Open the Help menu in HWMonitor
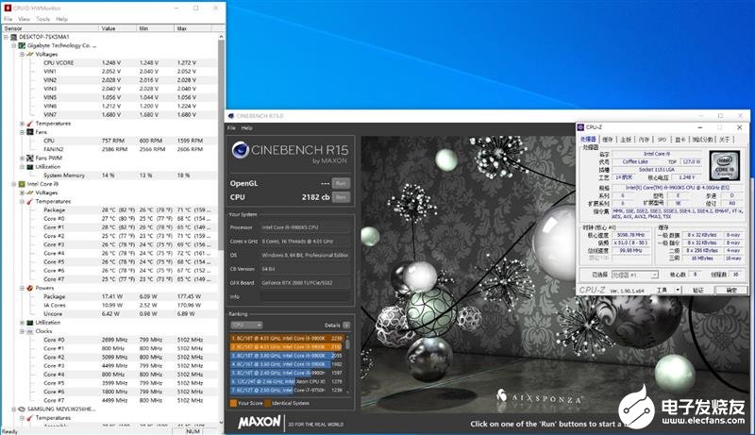This screenshot has height=435, width=755. [61, 19]
